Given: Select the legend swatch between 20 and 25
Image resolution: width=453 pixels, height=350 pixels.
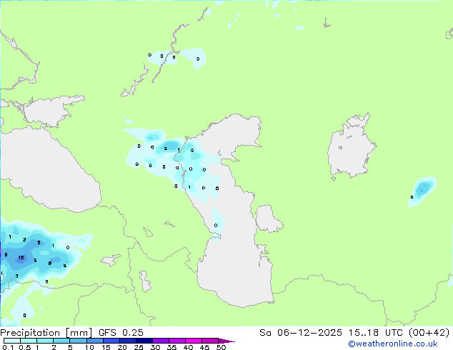Looking at the screenshot, I should pyautogui.click(x=128, y=341).
